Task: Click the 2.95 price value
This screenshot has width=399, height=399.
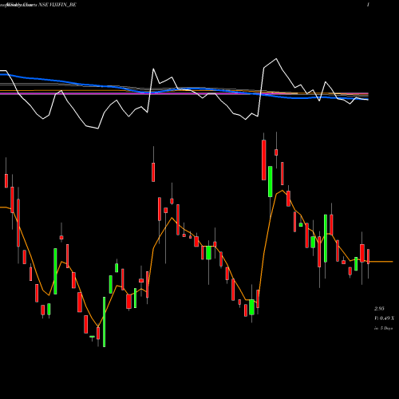Action: 379,309
